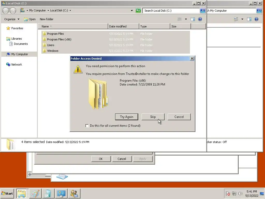The width and height of the screenshot is (265, 199).
Task: Click the Back navigation arrow button
Action: click(5, 11)
